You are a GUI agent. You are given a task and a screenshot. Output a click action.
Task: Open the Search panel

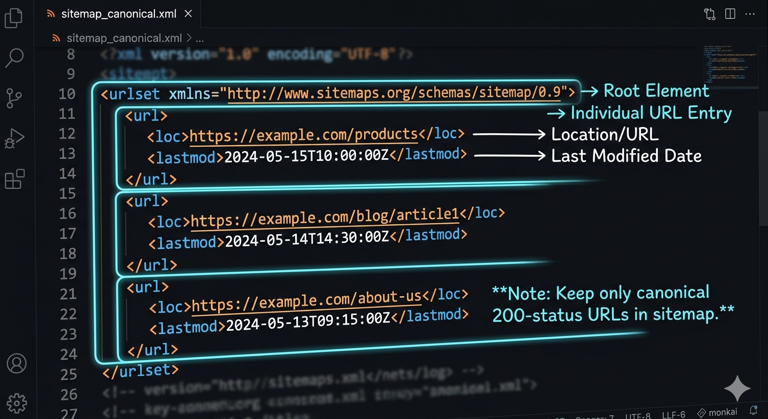[x=14, y=57]
